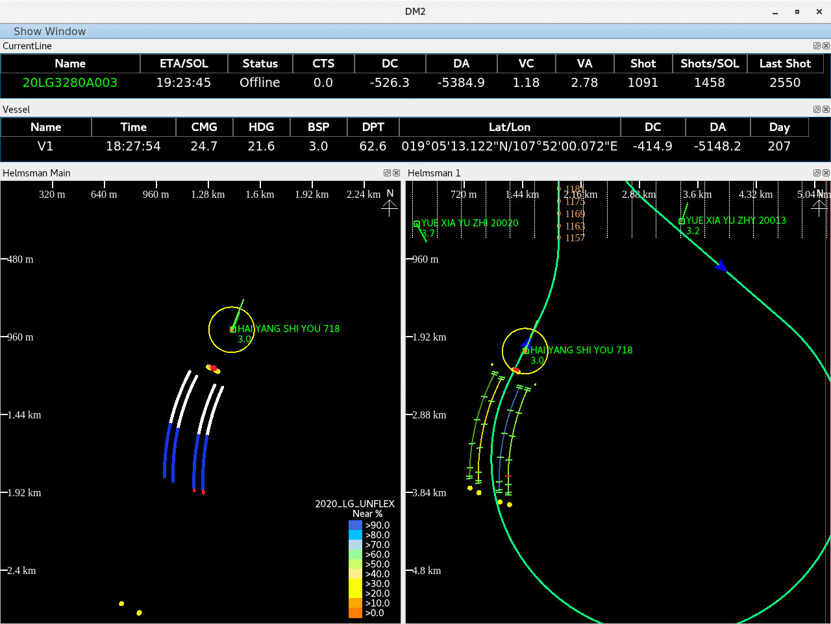Select HAI YANG SHI YOU 718 in Helmsman Main
Image resolution: width=831 pixels, height=624 pixels.
click(x=288, y=329)
